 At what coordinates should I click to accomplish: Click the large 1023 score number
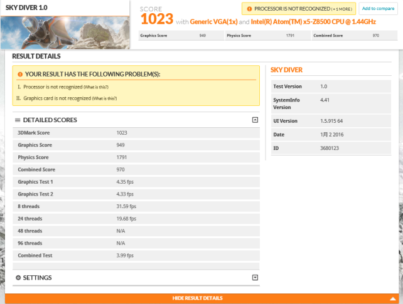pyautogui.click(x=157, y=19)
